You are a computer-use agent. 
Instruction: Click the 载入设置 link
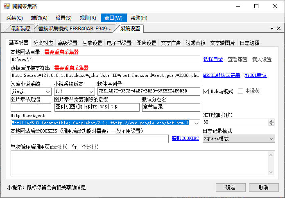point(262,59)
